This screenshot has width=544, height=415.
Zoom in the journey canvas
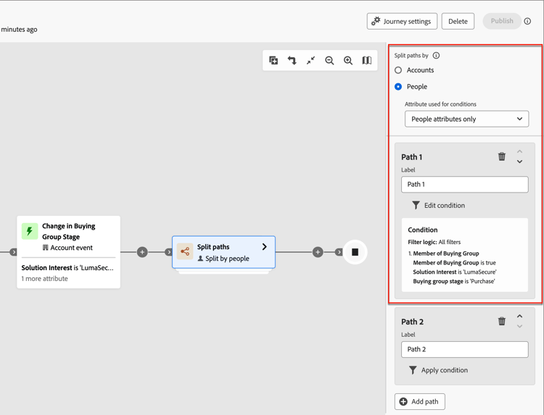tap(348, 61)
